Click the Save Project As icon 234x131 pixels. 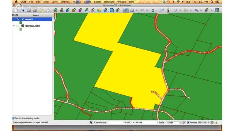35,10
